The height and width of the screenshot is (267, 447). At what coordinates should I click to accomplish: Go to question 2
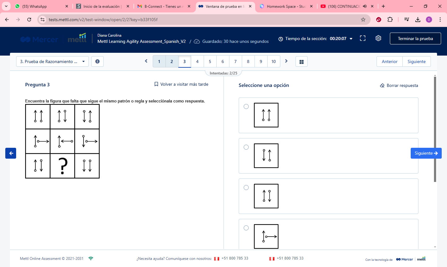[172, 61]
